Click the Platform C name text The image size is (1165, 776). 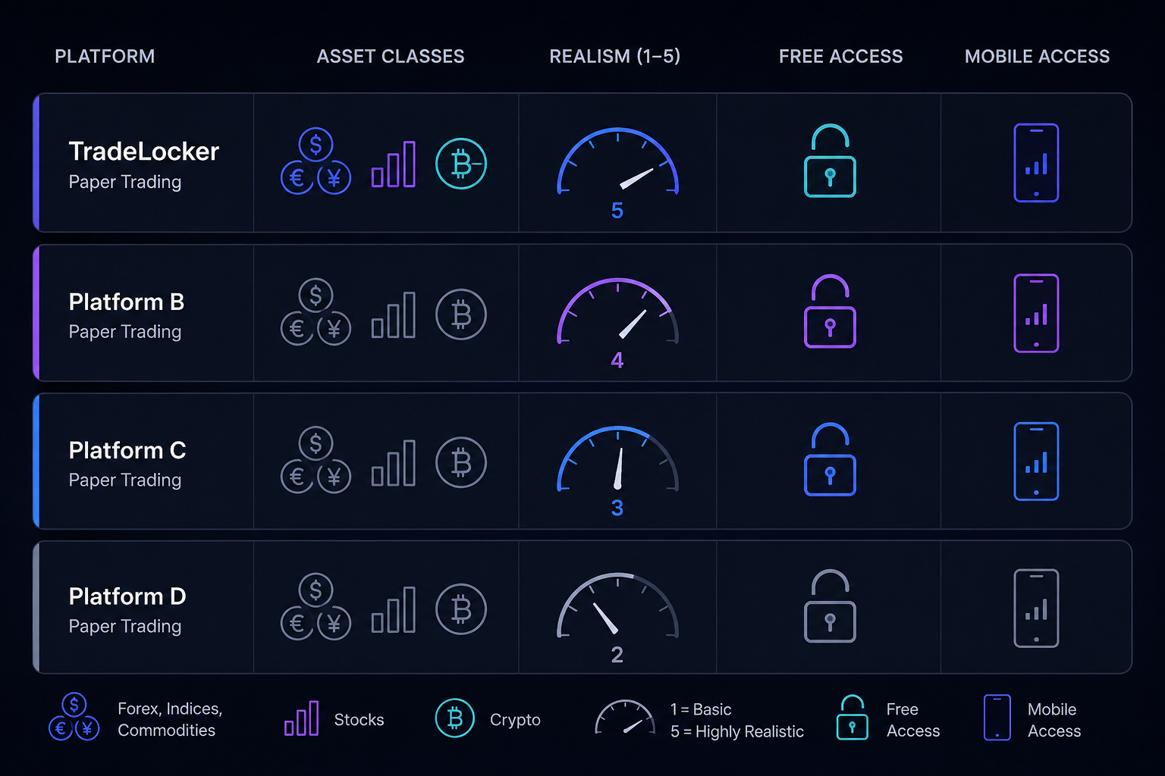[x=127, y=450]
